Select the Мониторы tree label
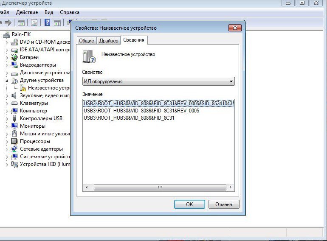 [x=33, y=126]
